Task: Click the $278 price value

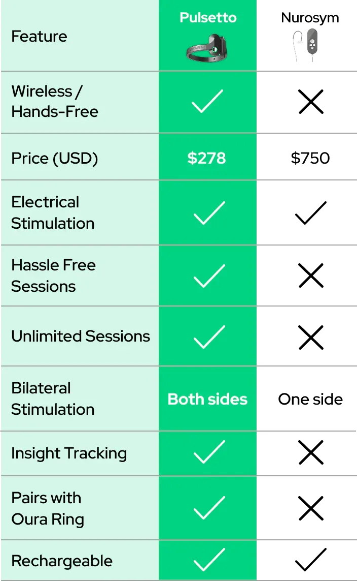Action: [207, 158]
